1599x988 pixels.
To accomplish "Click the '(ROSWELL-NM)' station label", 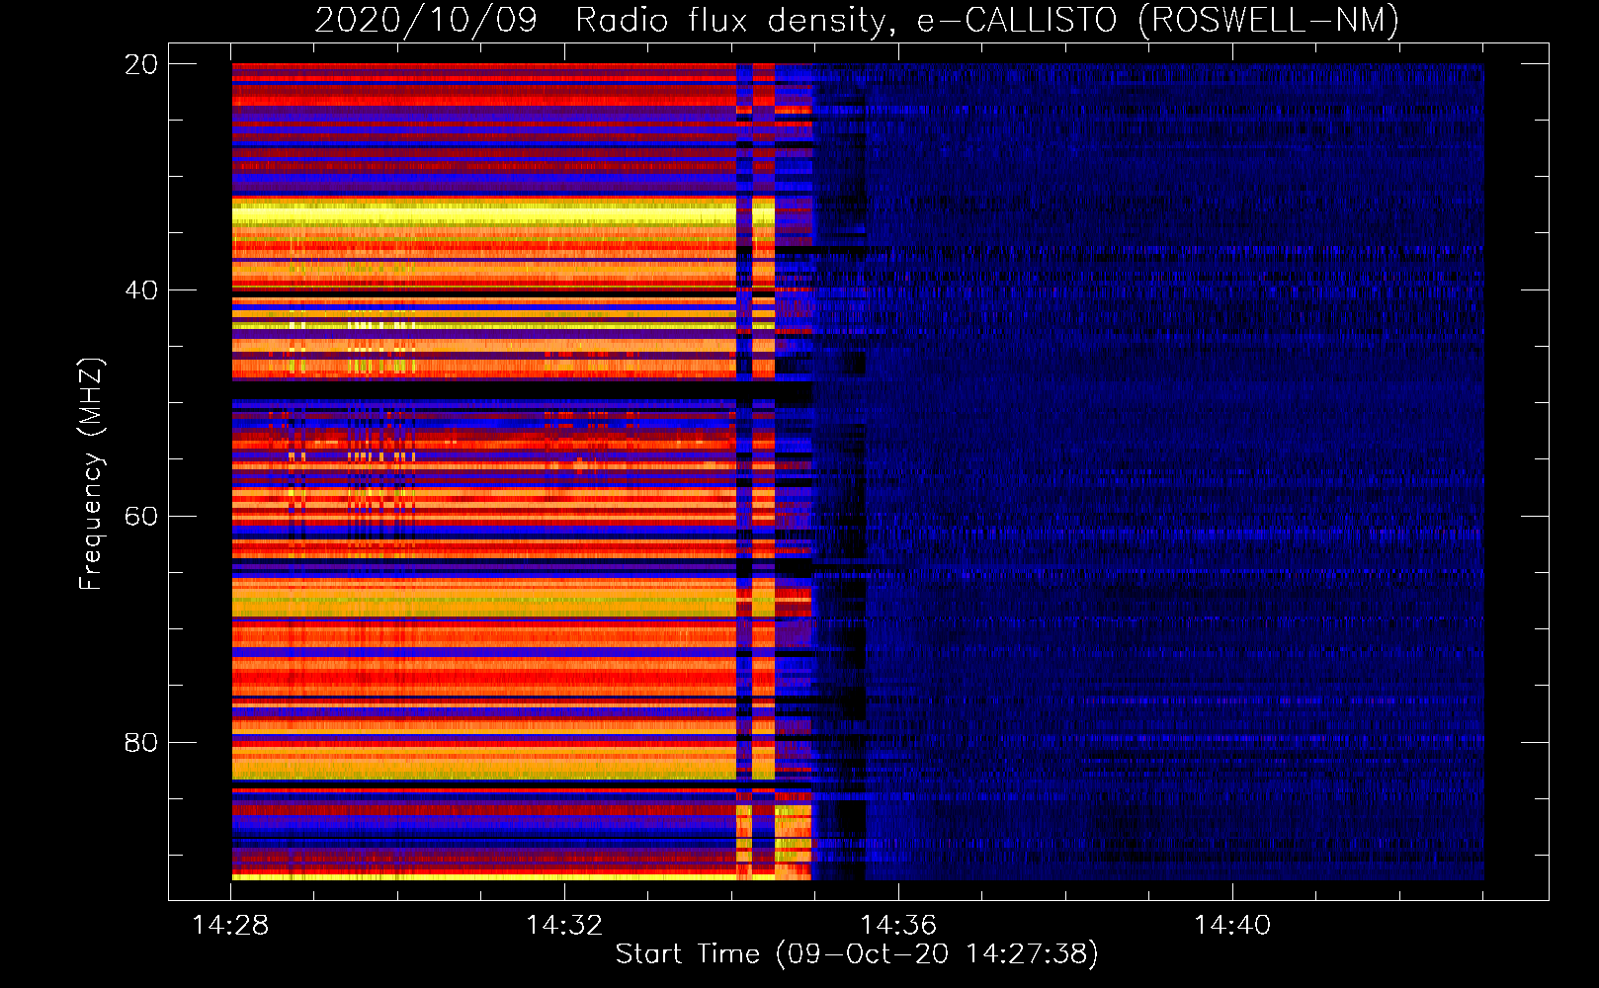I will [1269, 20].
